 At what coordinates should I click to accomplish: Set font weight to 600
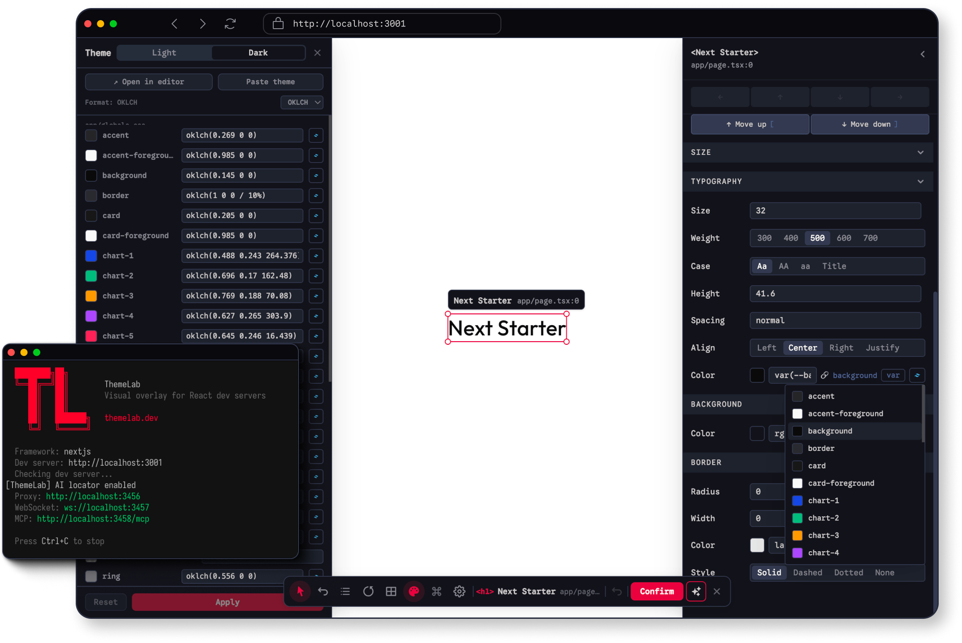click(x=844, y=238)
